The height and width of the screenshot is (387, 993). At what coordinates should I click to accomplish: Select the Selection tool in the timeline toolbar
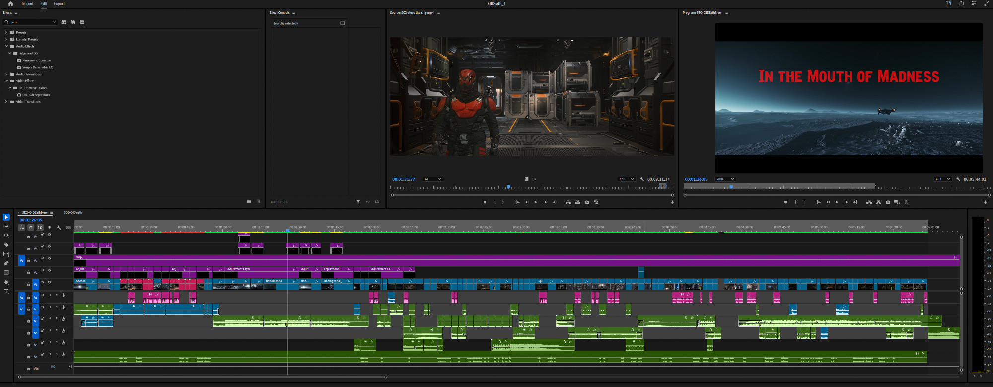[x=6, y=217]
